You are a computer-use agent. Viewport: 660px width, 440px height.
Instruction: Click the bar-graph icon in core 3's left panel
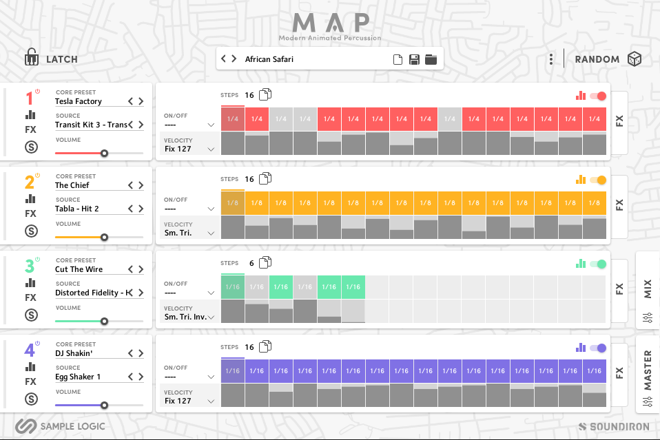[x=30, y=283]
